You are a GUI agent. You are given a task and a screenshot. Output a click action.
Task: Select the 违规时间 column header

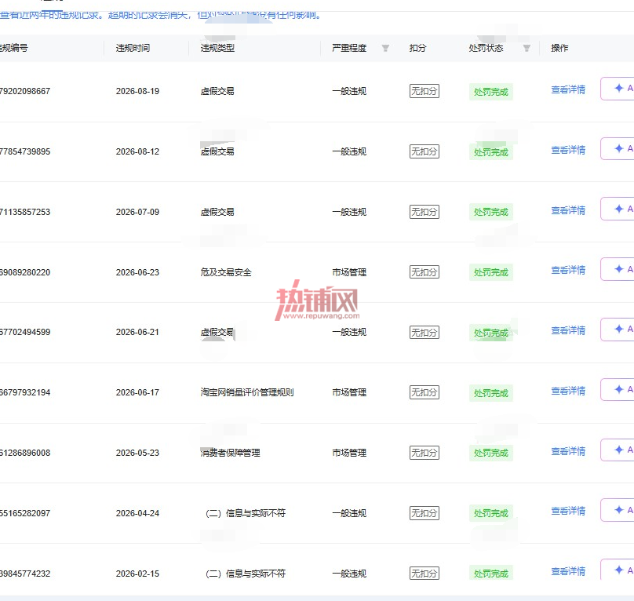pos(133,48)
